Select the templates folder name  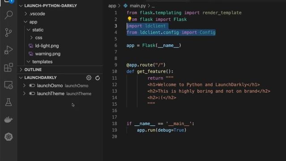(x=42, y=62)
